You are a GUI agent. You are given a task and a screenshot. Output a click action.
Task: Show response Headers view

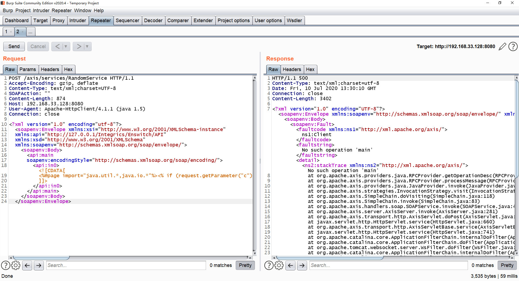point(292,69)
